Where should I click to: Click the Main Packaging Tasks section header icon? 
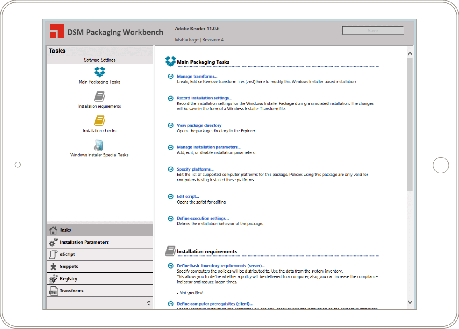click(x=170, y=61)
